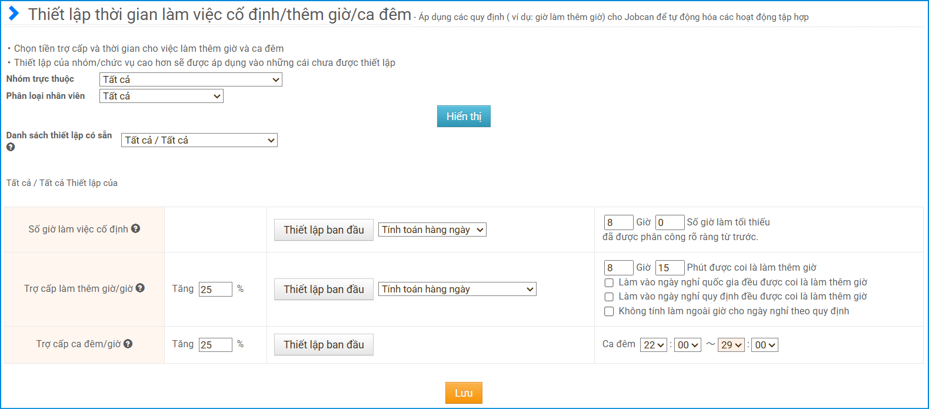Open the Nhóm trực thuộc dropdown
This screenshot has height=409, width=929.
pos(191,79)
